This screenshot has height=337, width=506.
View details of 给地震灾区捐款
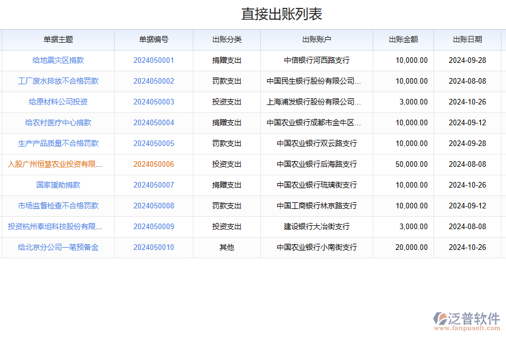coord(58,60)
